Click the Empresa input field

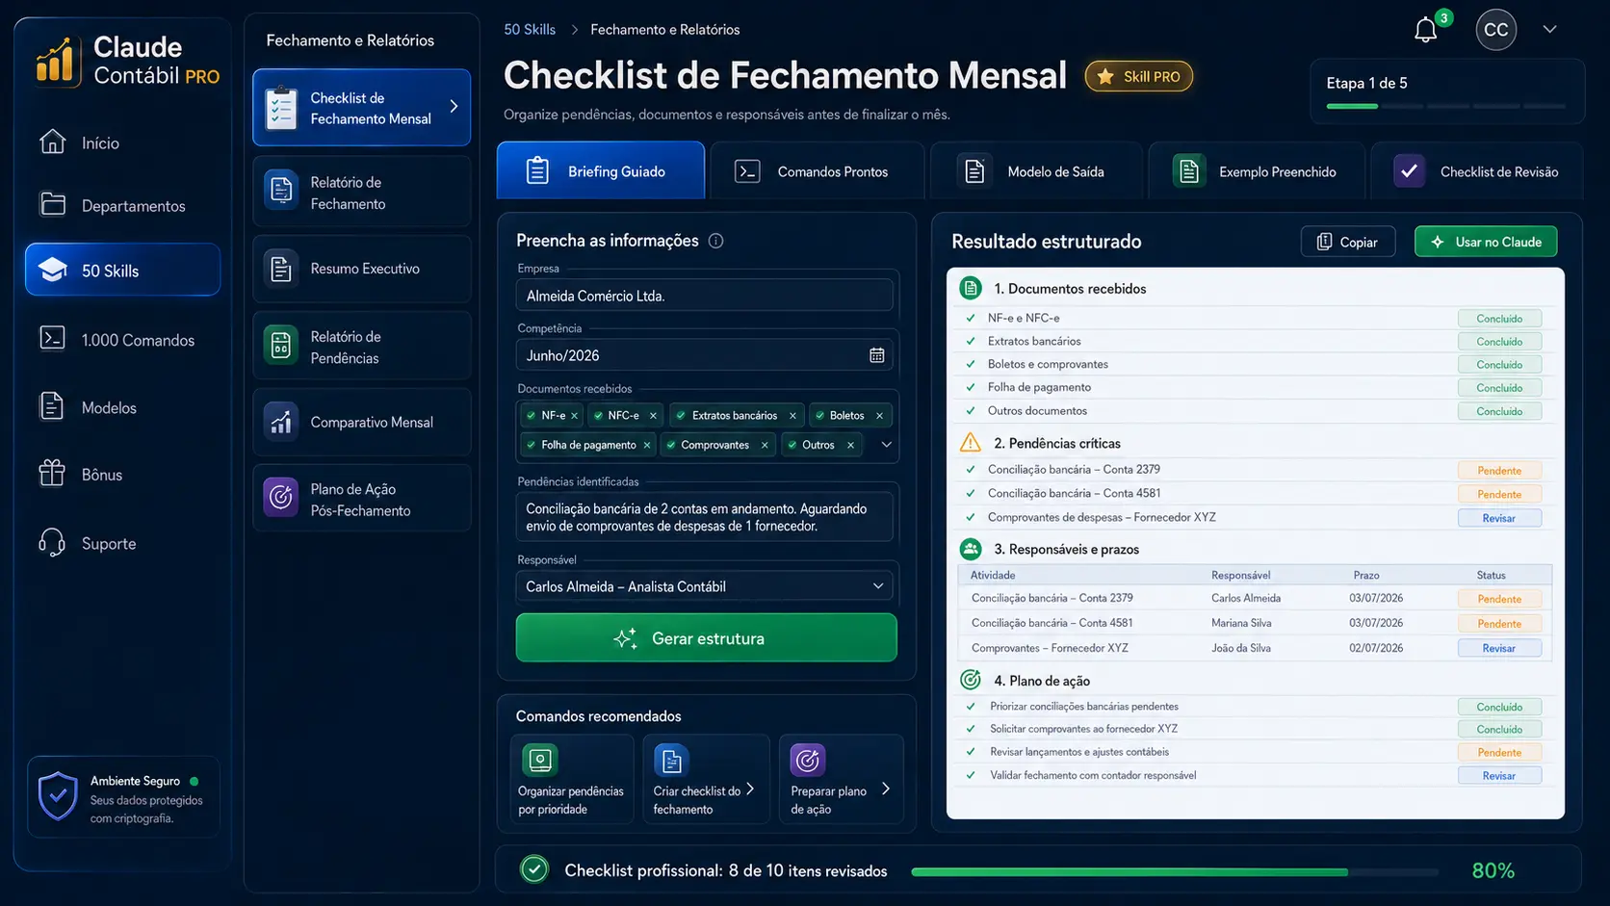[x=704, y=296]
